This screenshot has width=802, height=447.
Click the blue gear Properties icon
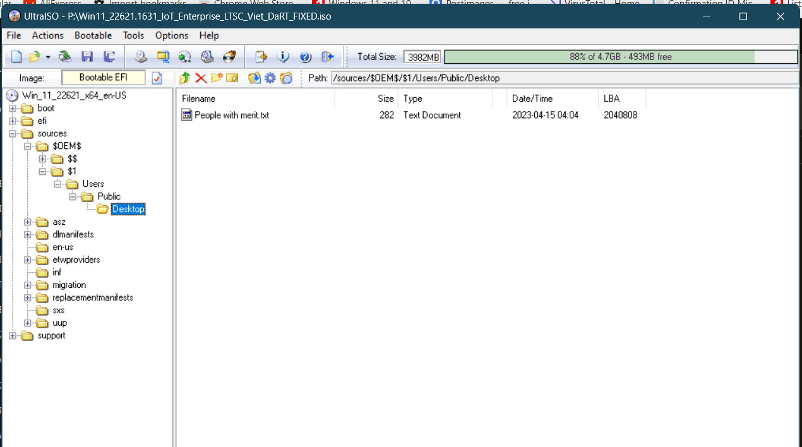coord(270,78)
